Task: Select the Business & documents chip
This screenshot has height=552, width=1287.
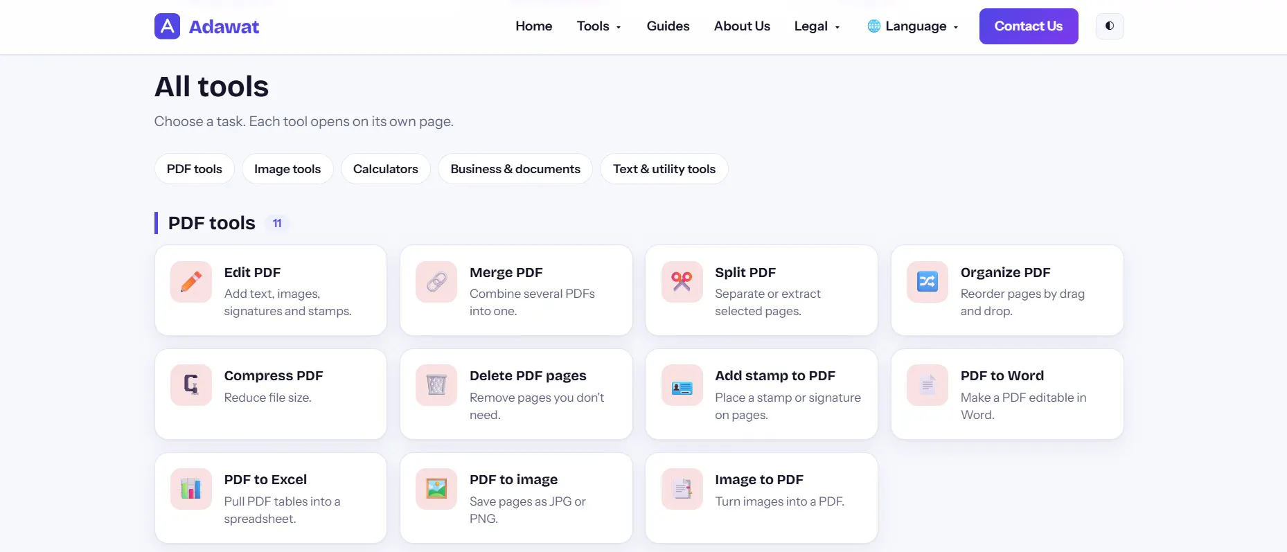Action: (515, 169)
